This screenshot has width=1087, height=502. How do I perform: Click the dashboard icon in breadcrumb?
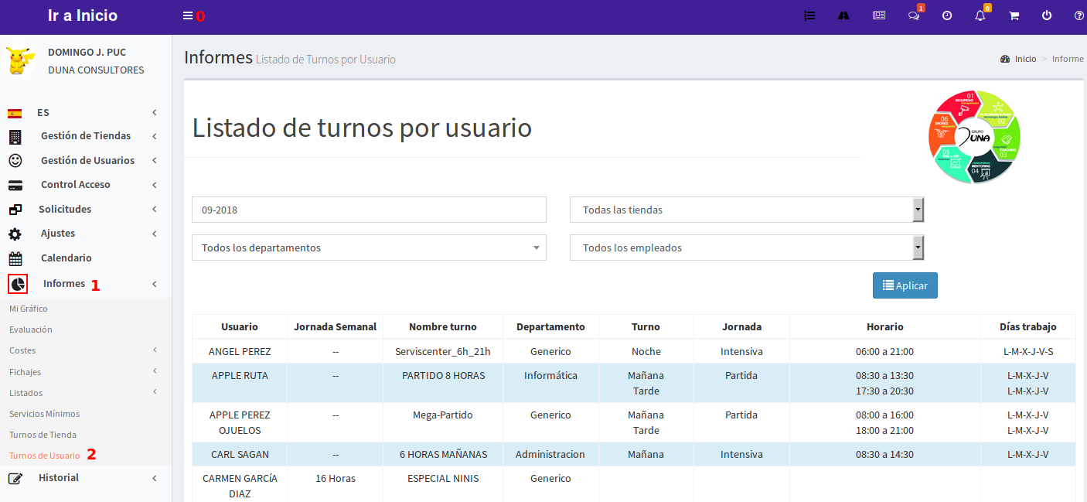pos(1005,59)
